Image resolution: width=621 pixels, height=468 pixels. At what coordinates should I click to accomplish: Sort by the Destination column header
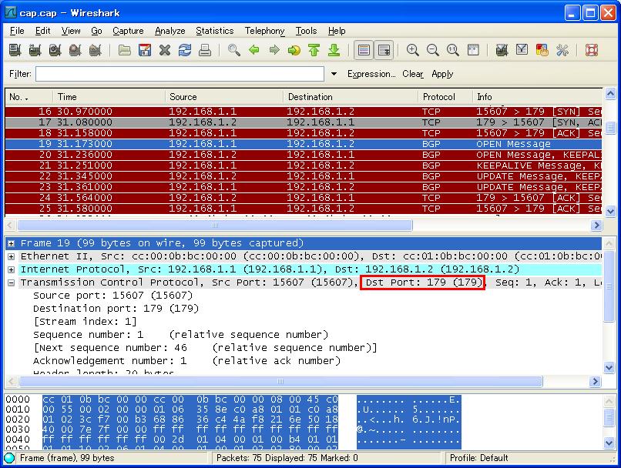click(x=351, y=97)
